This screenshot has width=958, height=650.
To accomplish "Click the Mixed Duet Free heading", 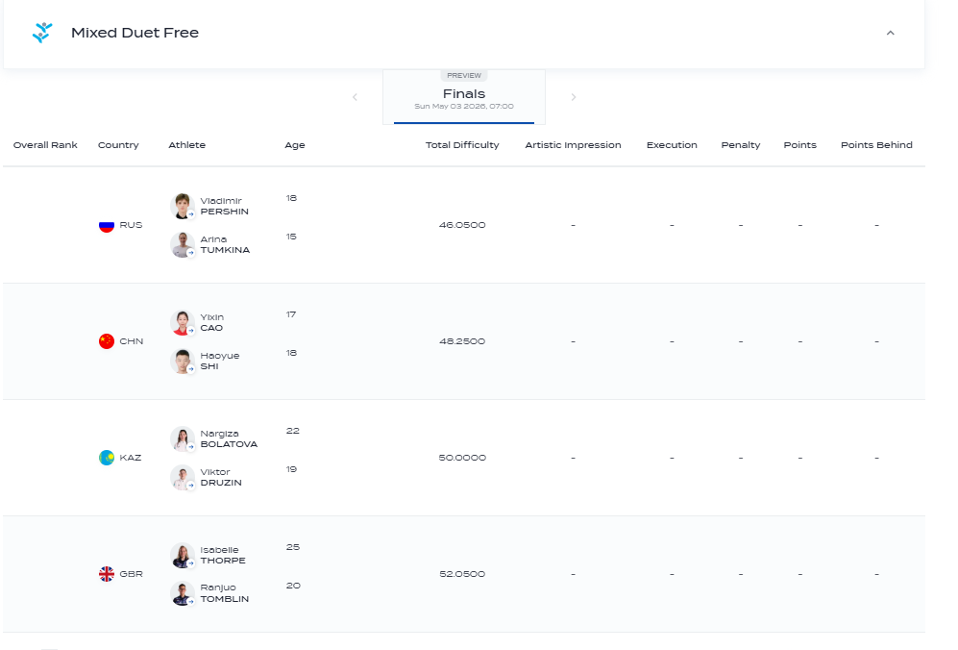I will pyautogui.click(x=135, y=33).
